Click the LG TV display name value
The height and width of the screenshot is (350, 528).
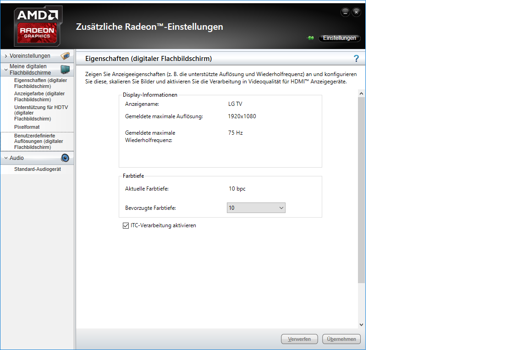click(x=235, y=104)
